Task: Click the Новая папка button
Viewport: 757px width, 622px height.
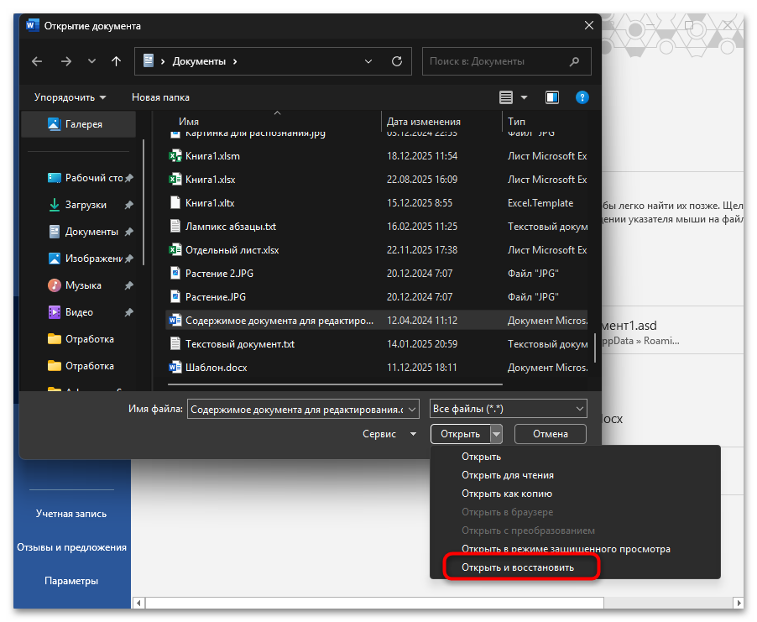Action: point(160,97)
